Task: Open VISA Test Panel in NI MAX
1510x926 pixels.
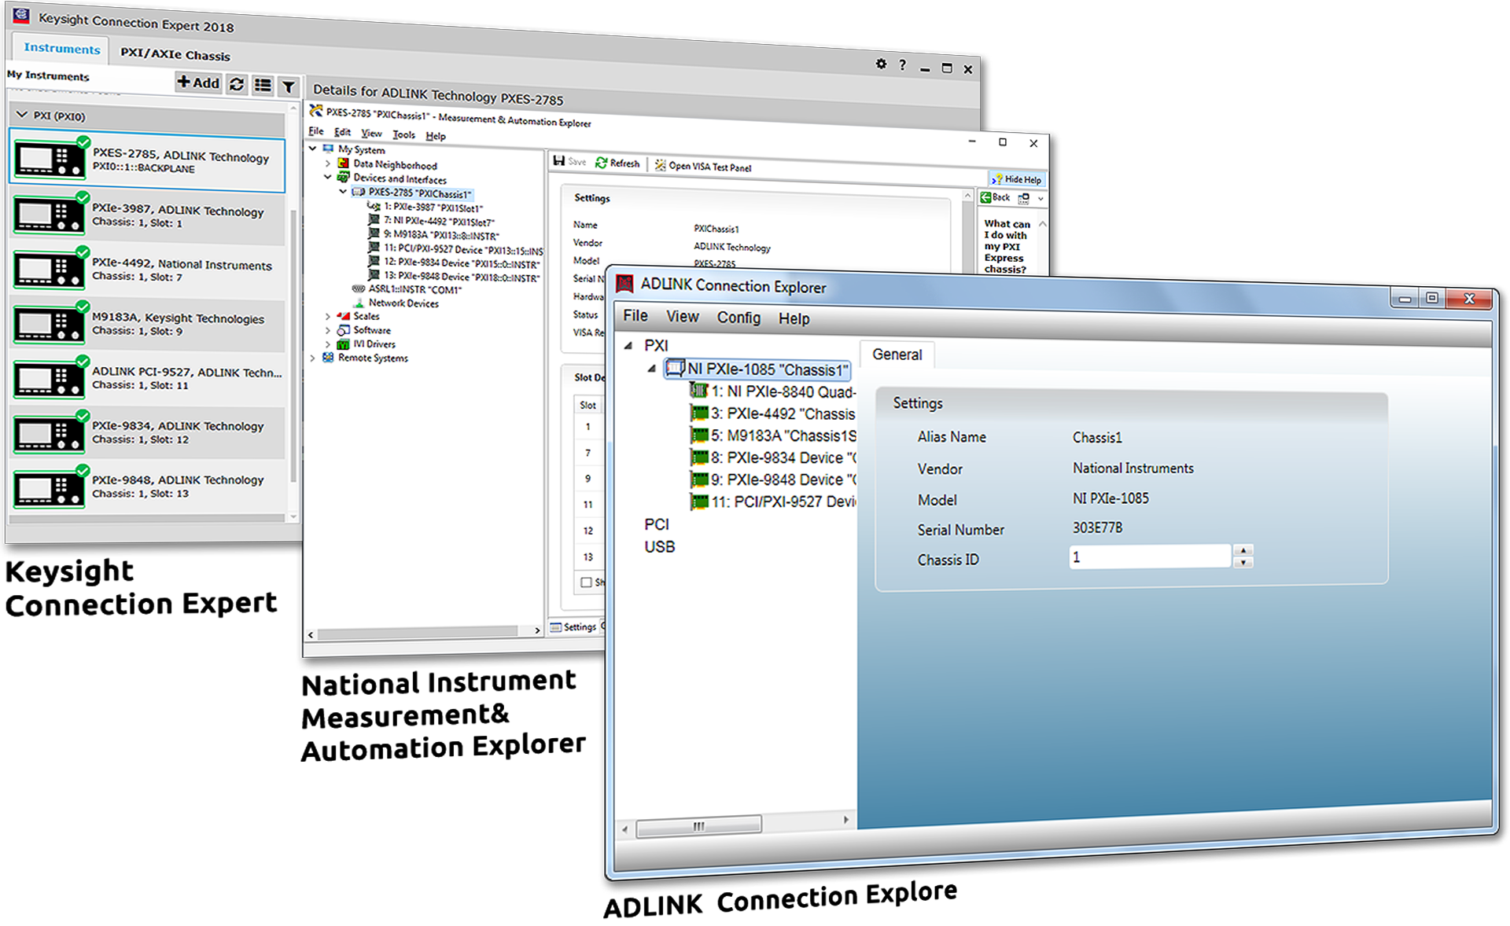Action: coord(703,166)
